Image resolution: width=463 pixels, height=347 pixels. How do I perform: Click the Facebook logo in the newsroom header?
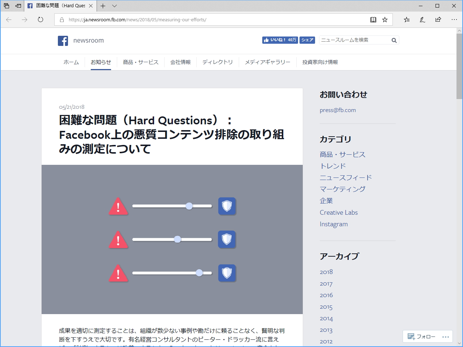click(63, 40)
